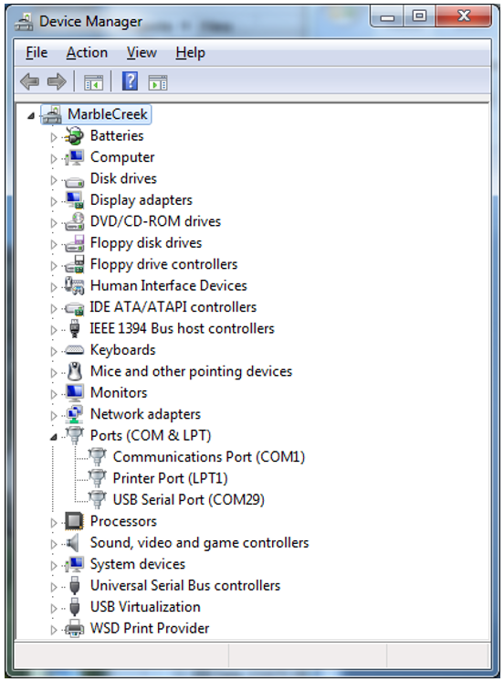
Task: Collapse the Ports (COM & LPT) node
Action: (54, 436)
